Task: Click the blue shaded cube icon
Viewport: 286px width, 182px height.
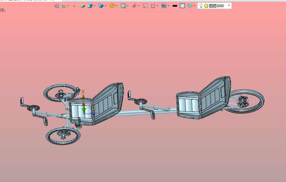Action: tap(90, 6)
